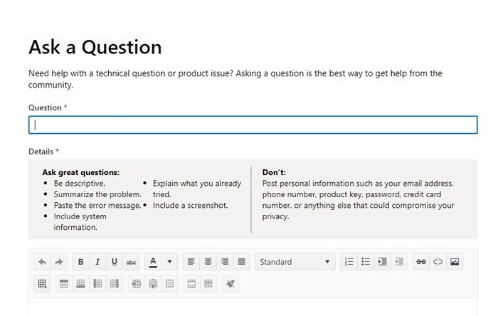Viewport: 498px width, 316px height.
Task: Toggle italic formatting
Action: (x=97, y=262)
